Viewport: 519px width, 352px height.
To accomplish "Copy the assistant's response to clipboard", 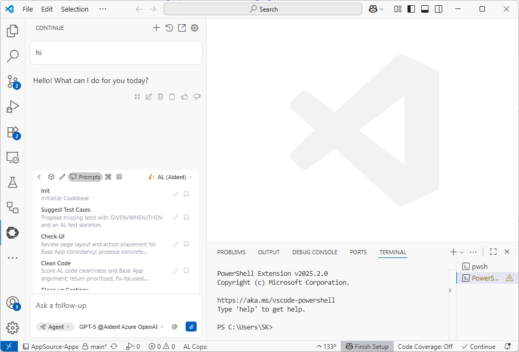I will click(x=172, y=97).
